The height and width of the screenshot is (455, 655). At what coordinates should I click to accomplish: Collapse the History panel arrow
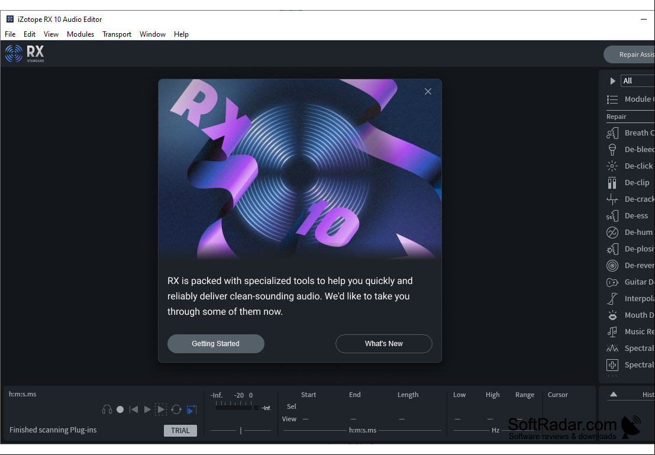point(614,395)
